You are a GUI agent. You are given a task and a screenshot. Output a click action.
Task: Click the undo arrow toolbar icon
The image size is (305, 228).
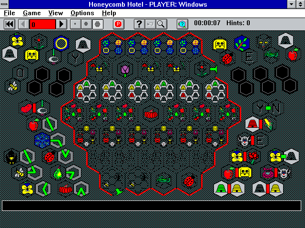150,24
